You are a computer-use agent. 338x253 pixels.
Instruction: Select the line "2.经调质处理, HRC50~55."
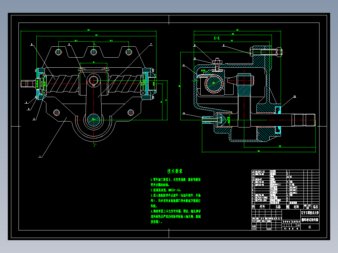click(166, 190)
